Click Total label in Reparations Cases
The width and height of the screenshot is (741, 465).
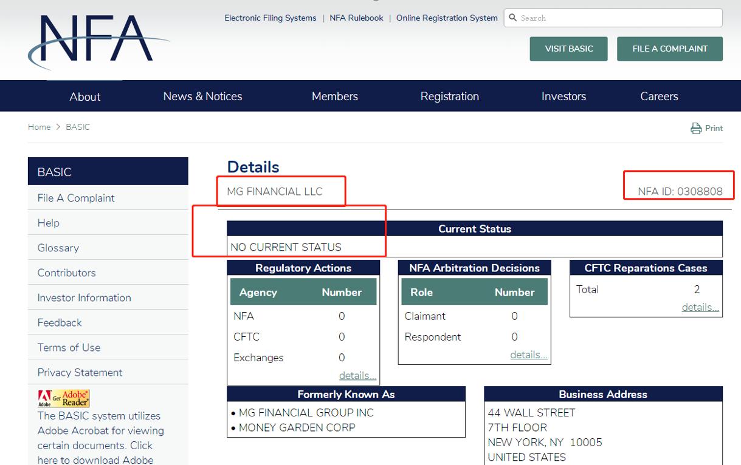click(587, 290)
